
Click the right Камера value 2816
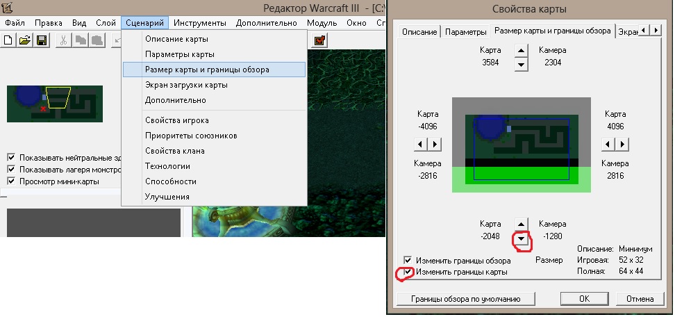[615, 175]
